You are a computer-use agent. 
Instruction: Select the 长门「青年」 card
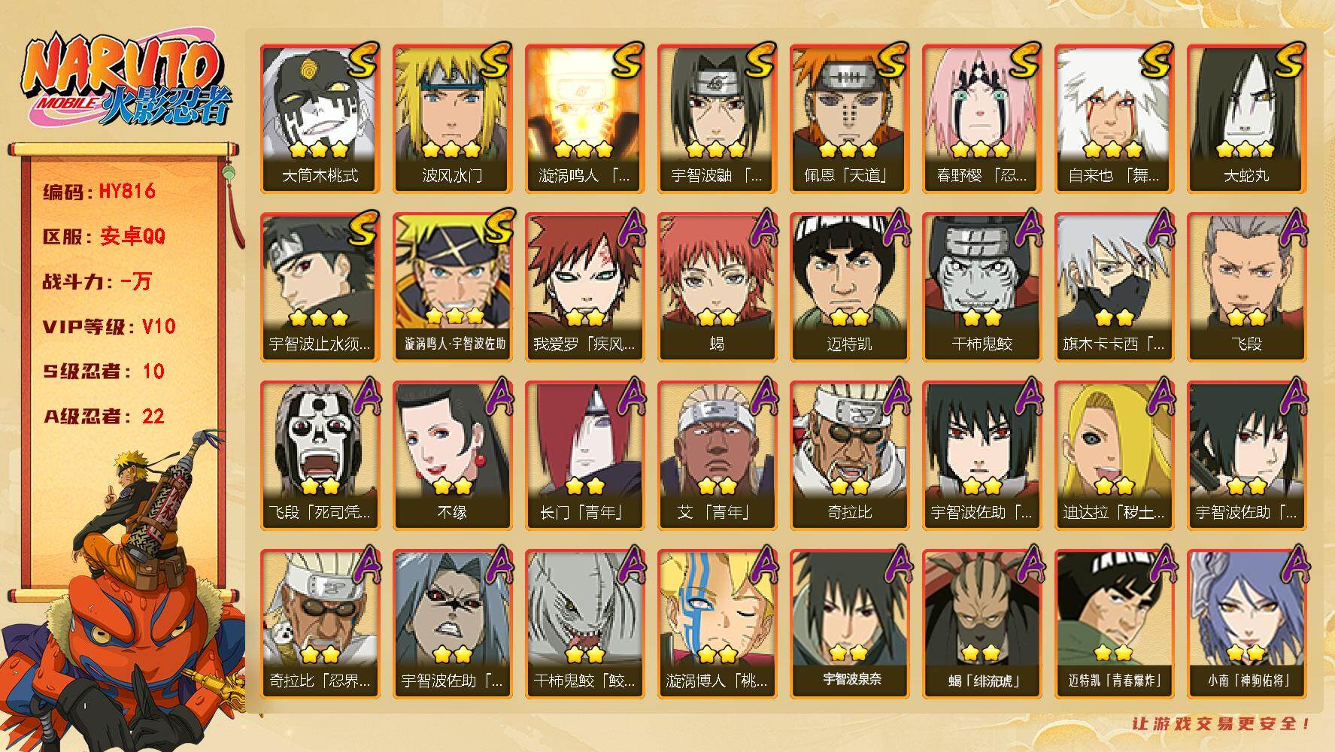tap(584, 456)
